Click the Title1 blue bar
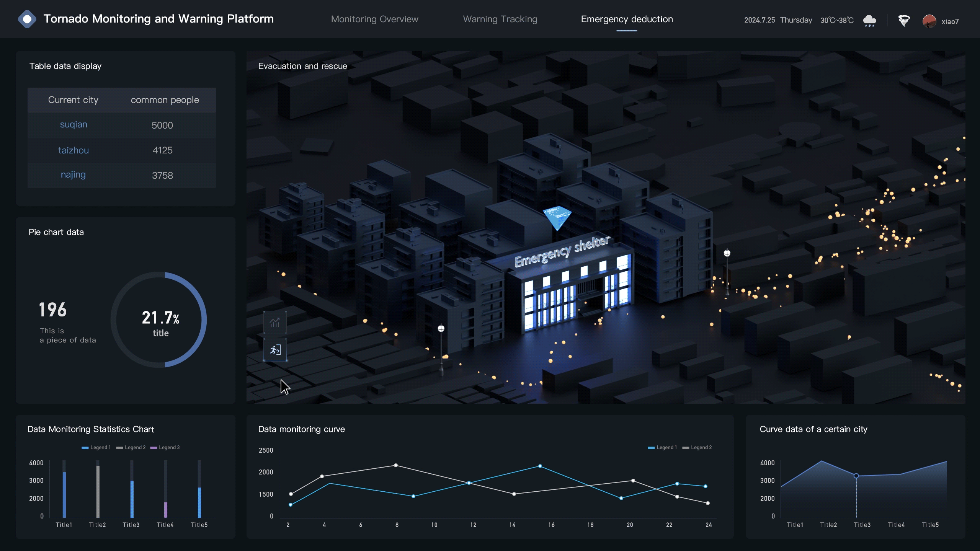 (64, 495)
